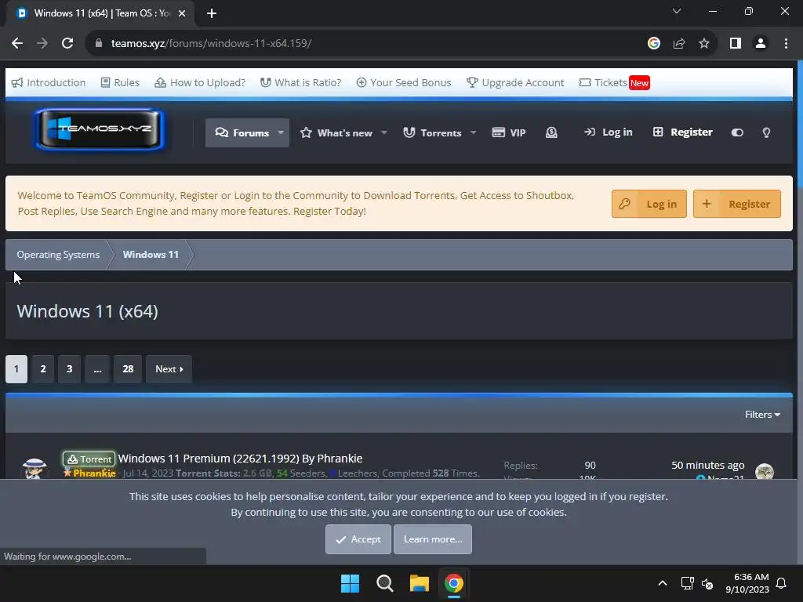803x602 pixels.
Task: Open the Windows Start menu
Action: click(351, 583)
